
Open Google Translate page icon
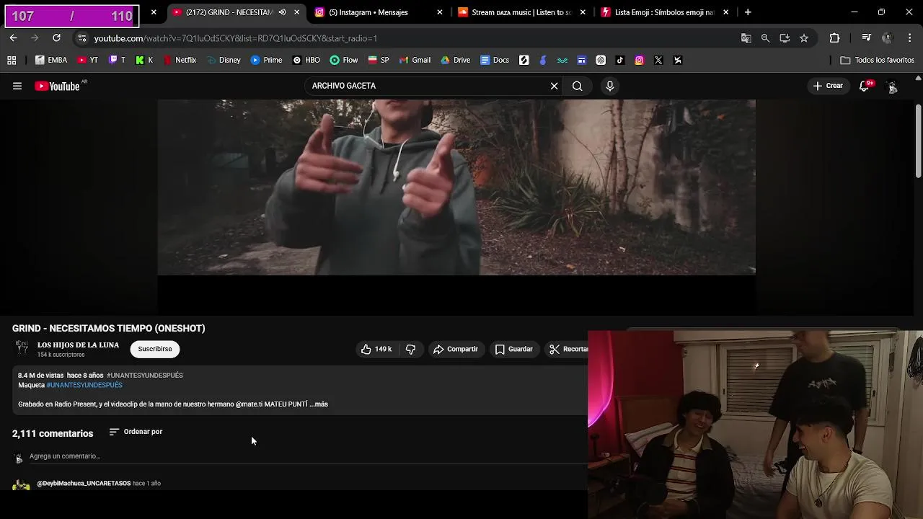click(x=746, y=38)
